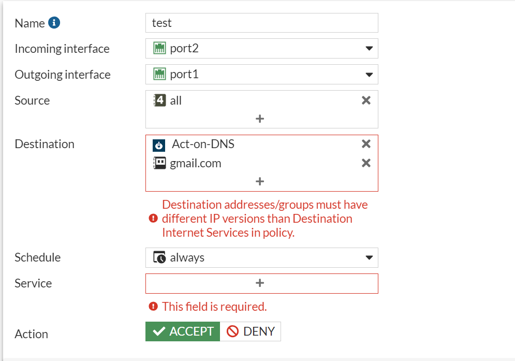Set policy action to DENY
This screenshot has width=515, height=361.
251,331
